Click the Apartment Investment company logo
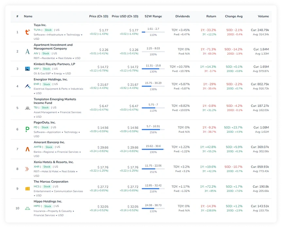Image resolution: width=282 pixels, height=228 pixels. (x=27, y=51)
